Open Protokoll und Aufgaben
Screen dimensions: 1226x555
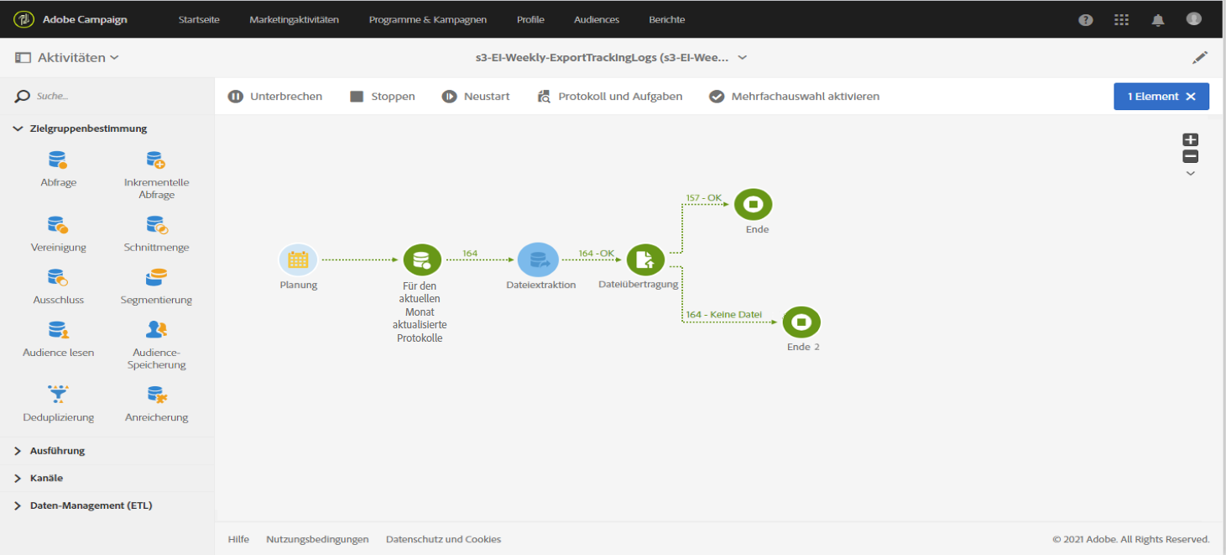pos(609,97)
